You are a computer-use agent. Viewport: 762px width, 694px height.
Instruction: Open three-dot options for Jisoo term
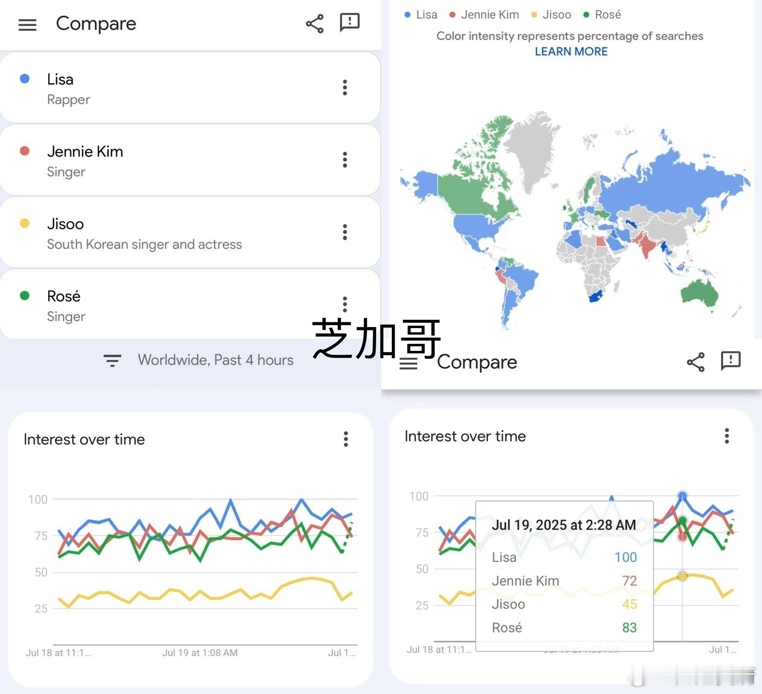click(x=345, y=232)
